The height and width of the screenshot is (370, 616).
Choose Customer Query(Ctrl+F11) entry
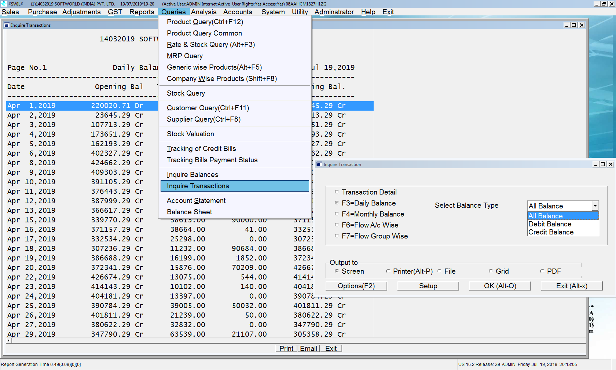pos(235,108)
